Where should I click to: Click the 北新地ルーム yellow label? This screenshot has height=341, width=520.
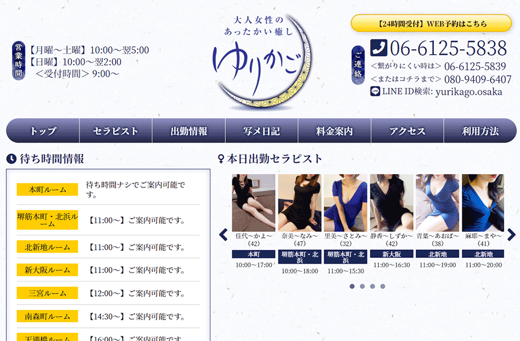point(47,247)
